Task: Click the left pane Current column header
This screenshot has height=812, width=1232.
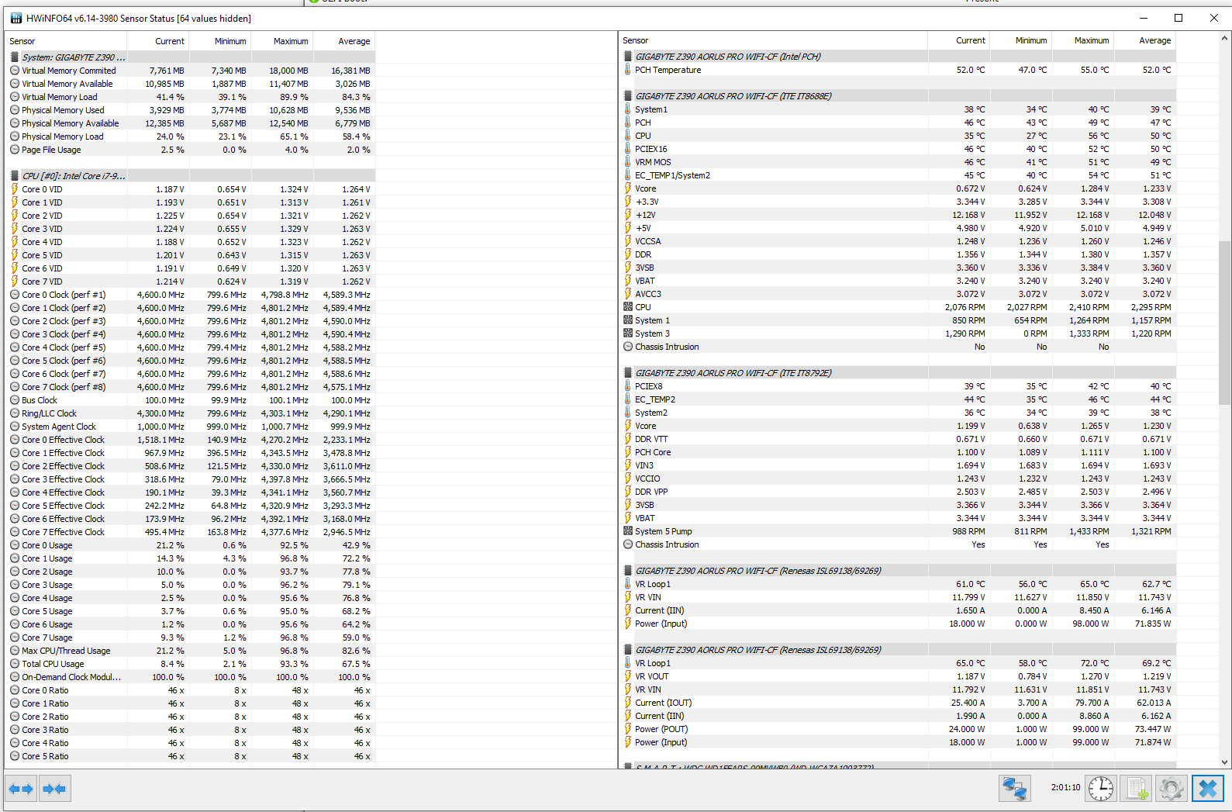Action: point(157,41)
